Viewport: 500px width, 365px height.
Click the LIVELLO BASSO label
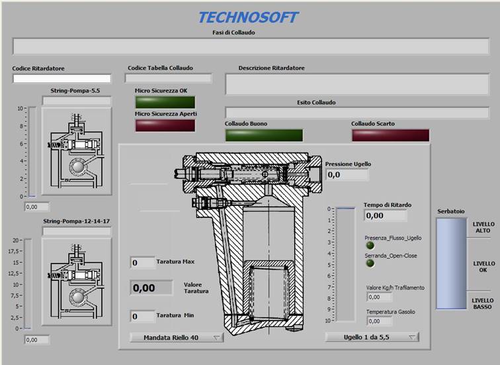[482, 303]
